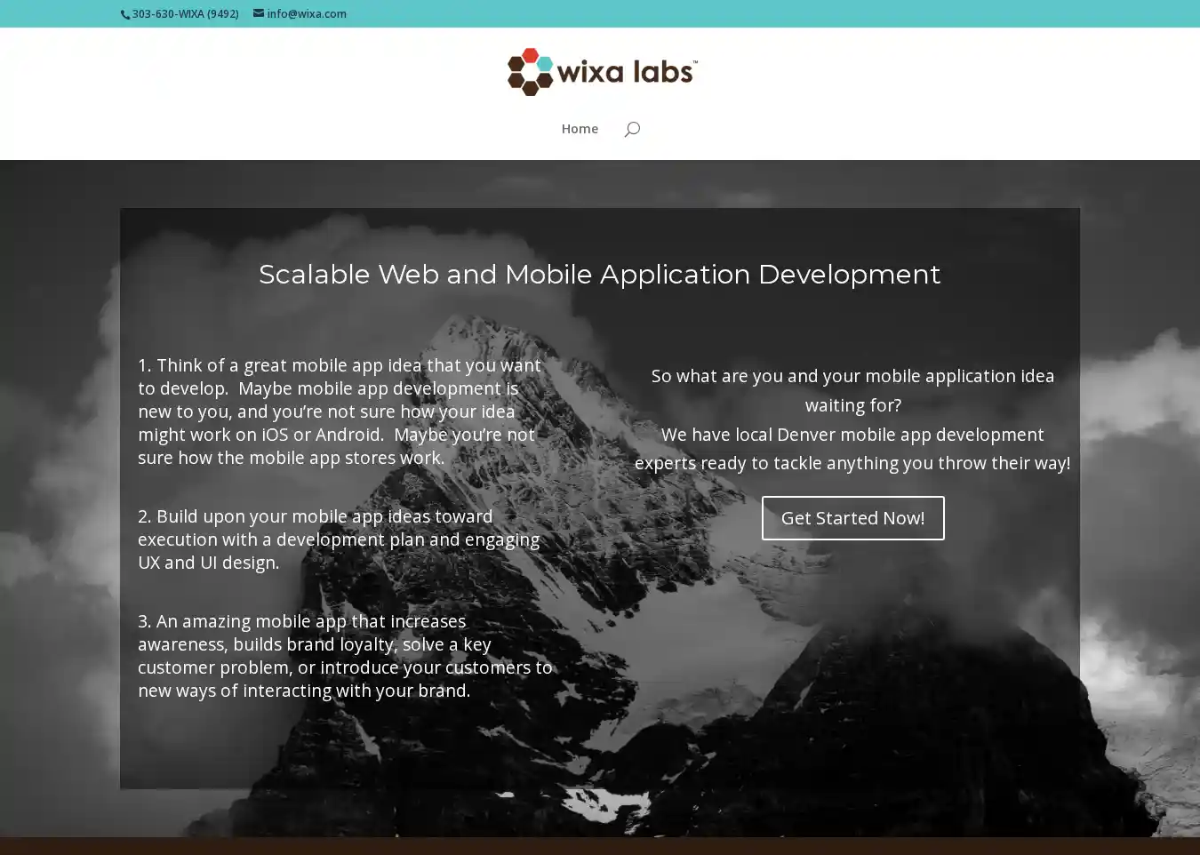The height and width of the screenshot is (855, 1200).
Task: Click the "We have local Denver" sentence
Action: [x=852, y=449]
